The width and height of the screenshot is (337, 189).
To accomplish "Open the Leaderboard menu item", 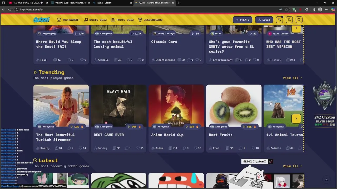I will click(150, 20).
